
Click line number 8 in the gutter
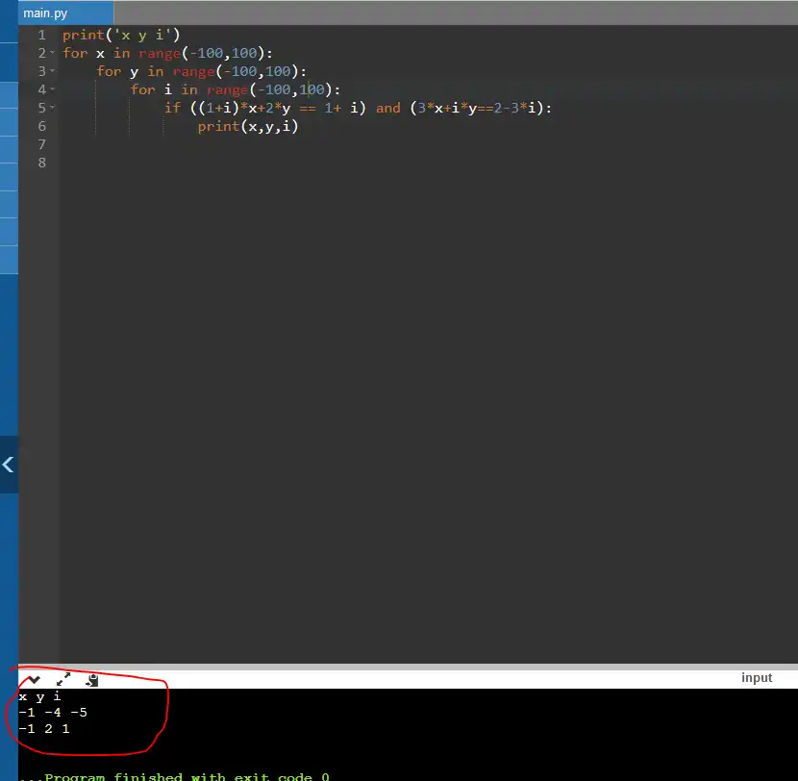pyautogui.click(x=41, y=163)
